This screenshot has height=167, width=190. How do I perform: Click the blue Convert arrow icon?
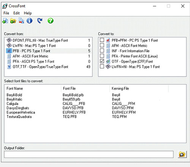click(x=40, y=20)
